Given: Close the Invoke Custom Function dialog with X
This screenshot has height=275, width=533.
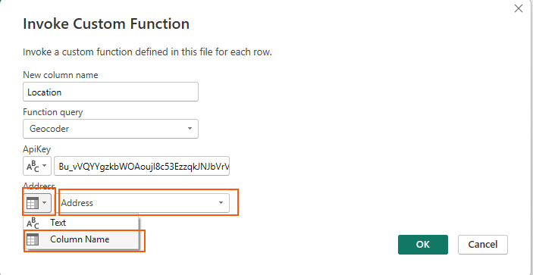Looking at the screenshot, I should tap(519, 8).
